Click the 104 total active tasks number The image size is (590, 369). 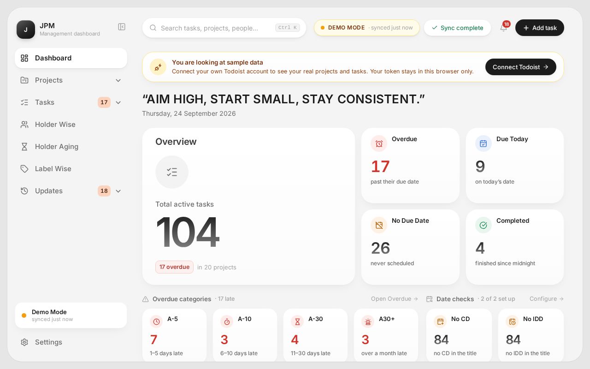pos(187,232)
